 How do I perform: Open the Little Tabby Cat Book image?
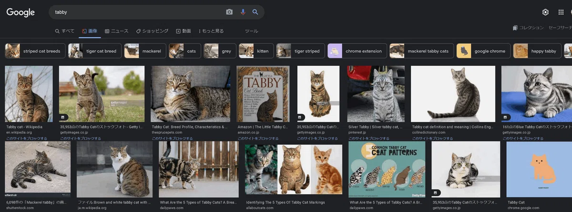(263, 94)
